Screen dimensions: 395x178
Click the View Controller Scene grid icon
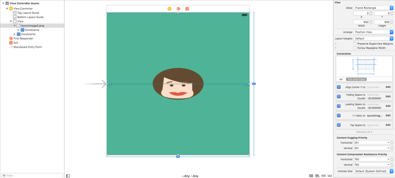tap(7, 3)
